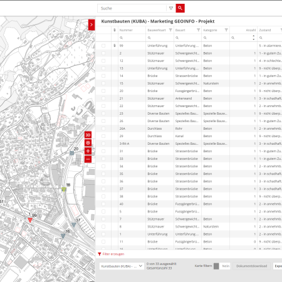Tick the checkbox for row 2
This screenshot has height=282, width=282.
click(103, 53)
